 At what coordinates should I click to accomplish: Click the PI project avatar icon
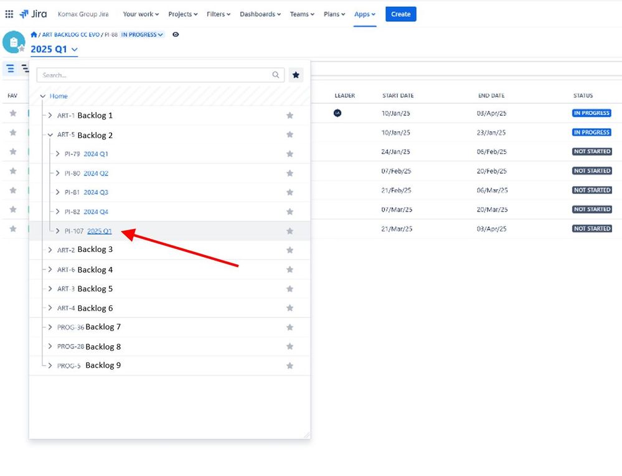pos(14,42)
